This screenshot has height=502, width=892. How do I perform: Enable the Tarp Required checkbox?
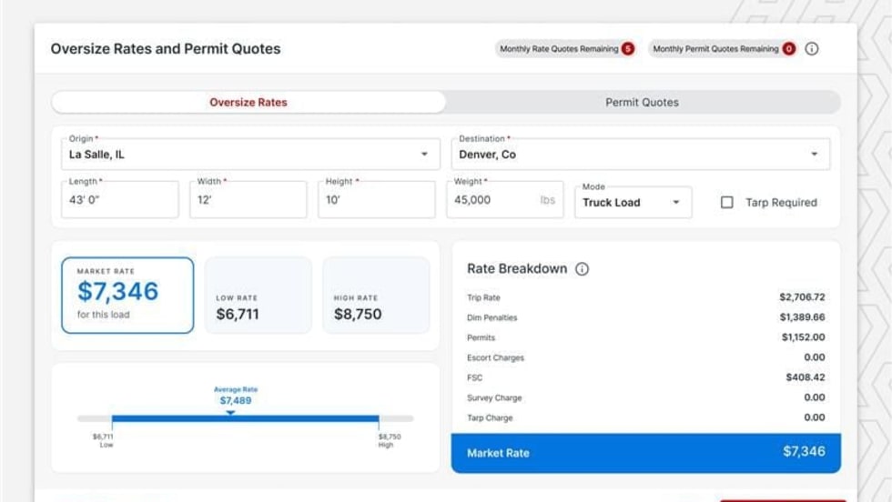726,203
